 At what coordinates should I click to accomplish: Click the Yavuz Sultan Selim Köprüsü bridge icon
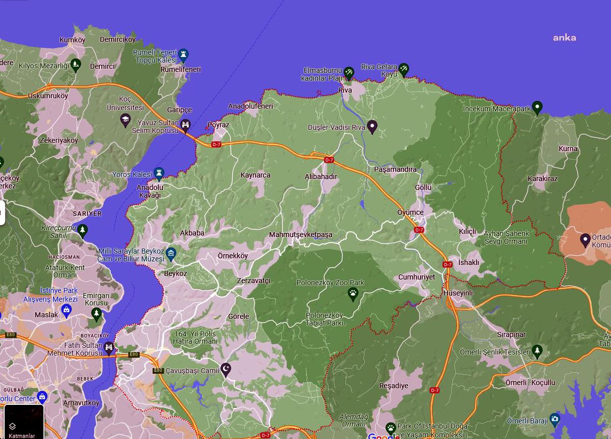(x=186, y=124)
